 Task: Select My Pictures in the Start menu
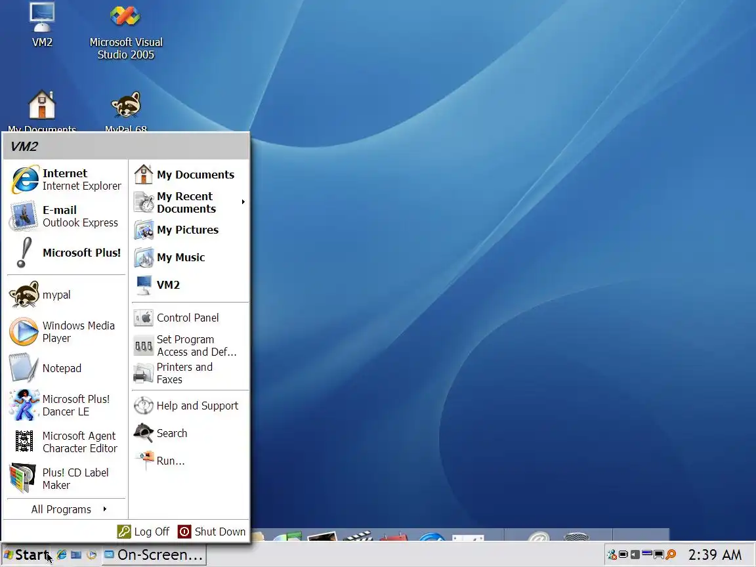[x=190, y=230]
